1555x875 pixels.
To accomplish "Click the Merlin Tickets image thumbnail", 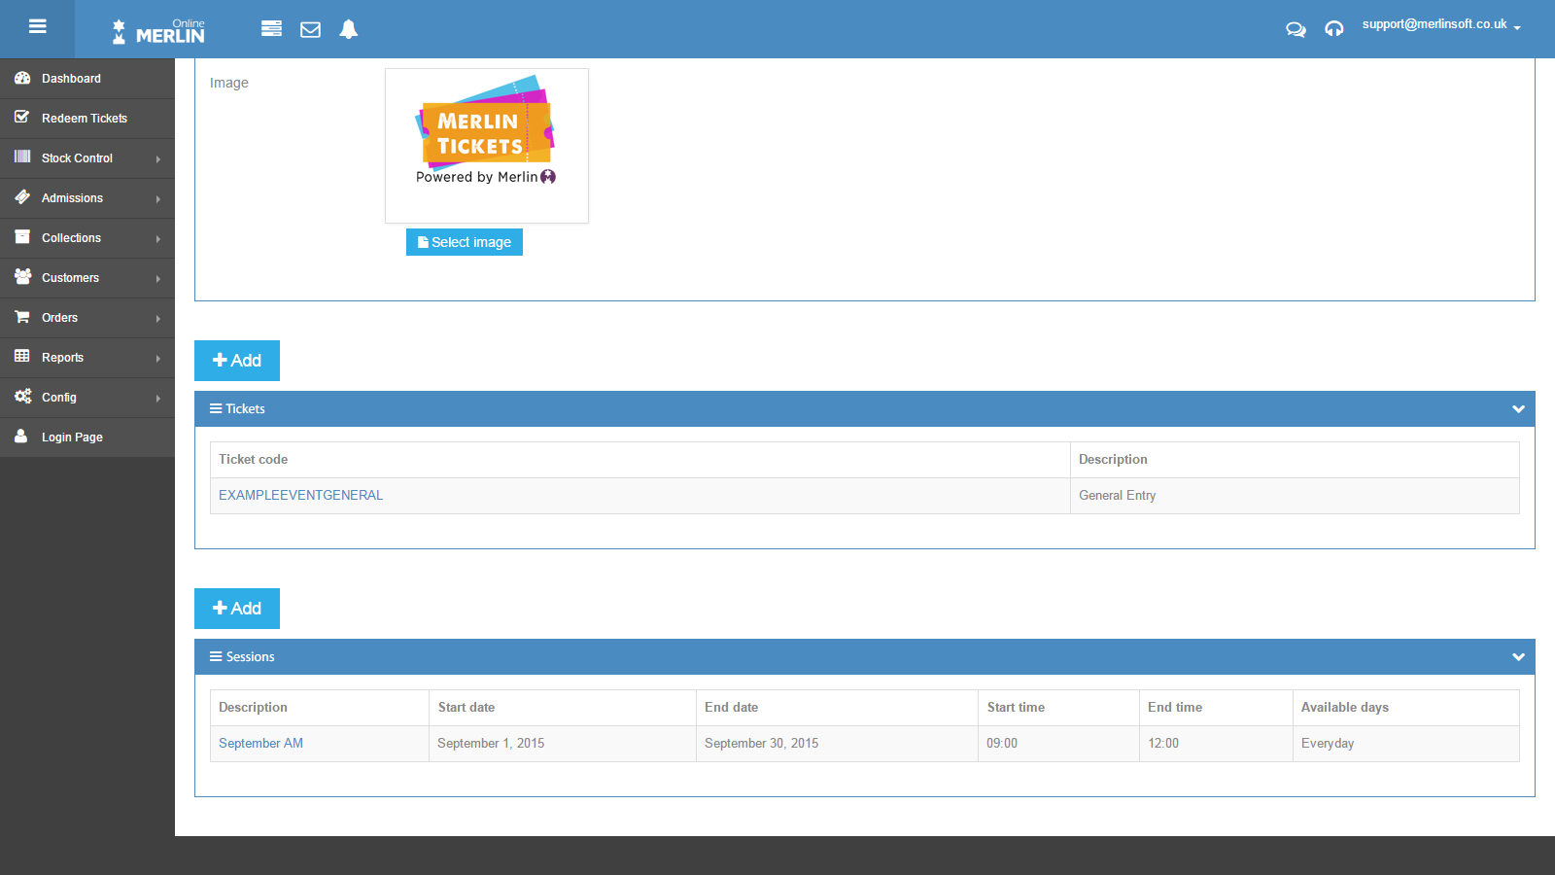I will click(487, 146).
